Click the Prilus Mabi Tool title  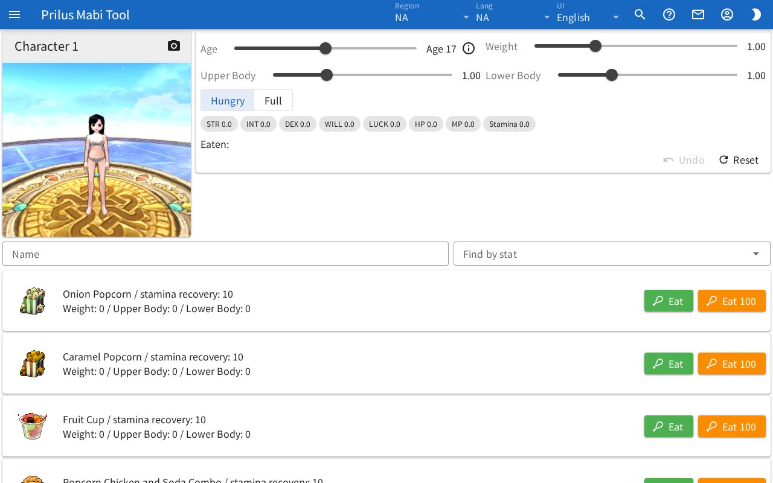pos(85,14)
